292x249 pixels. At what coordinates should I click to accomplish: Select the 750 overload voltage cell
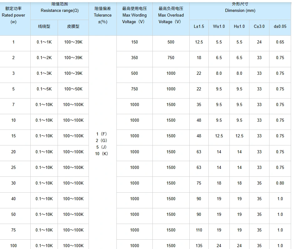(x=171, y=58)
